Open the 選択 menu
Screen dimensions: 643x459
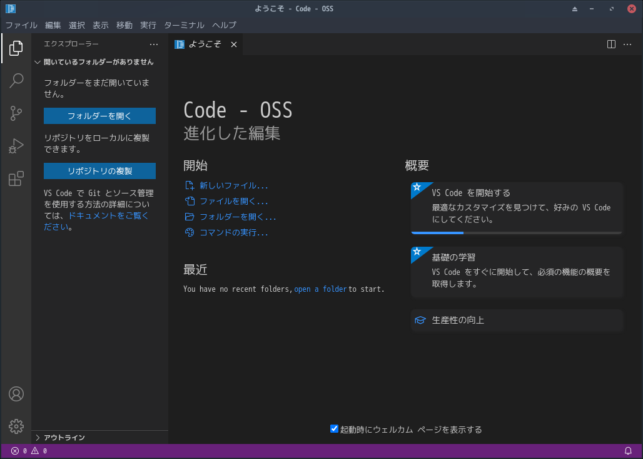pyautogui.click(x=77, y=25)
